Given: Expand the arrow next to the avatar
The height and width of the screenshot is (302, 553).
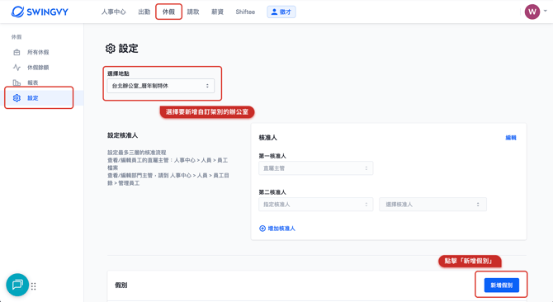Looking at the screenshot, I should [x=546, y=11].
